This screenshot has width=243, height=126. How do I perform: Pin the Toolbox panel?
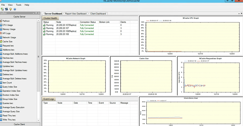coord(36,13)
